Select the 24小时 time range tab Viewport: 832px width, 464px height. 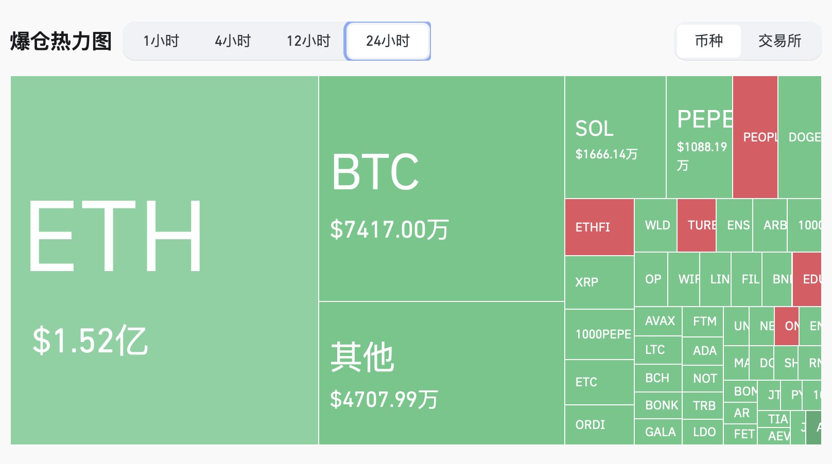coord(388,41)
